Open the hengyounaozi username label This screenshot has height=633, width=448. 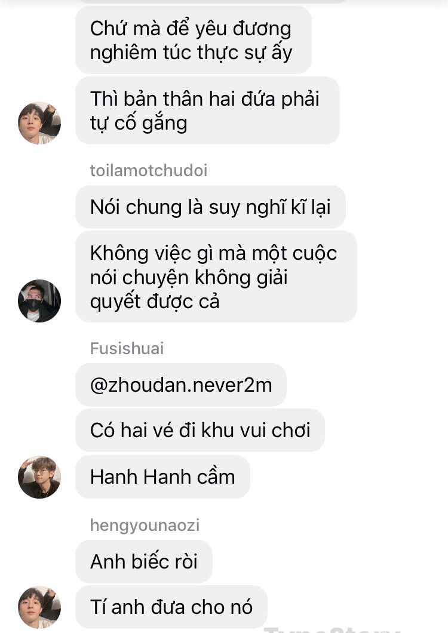[145, 526]
